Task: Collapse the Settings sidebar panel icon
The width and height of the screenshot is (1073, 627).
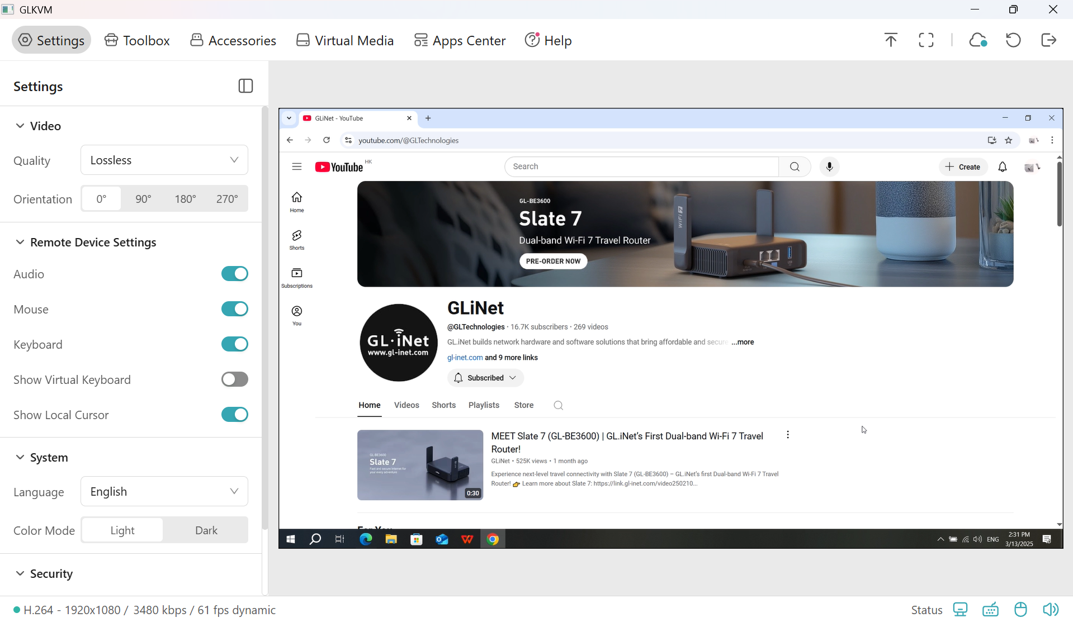Action: [245, 86]
